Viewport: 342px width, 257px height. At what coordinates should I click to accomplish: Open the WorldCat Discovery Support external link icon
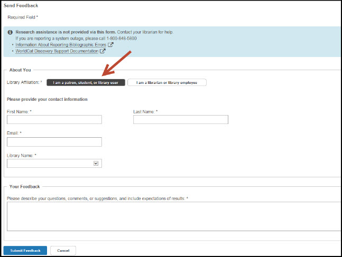103,51
